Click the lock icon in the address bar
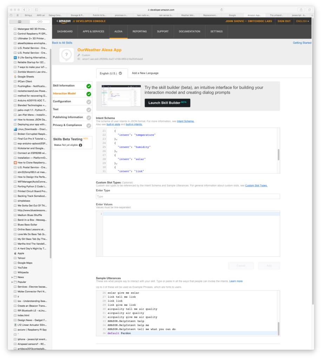The height and width of the screenshot is (359, 322). point(149,10)
